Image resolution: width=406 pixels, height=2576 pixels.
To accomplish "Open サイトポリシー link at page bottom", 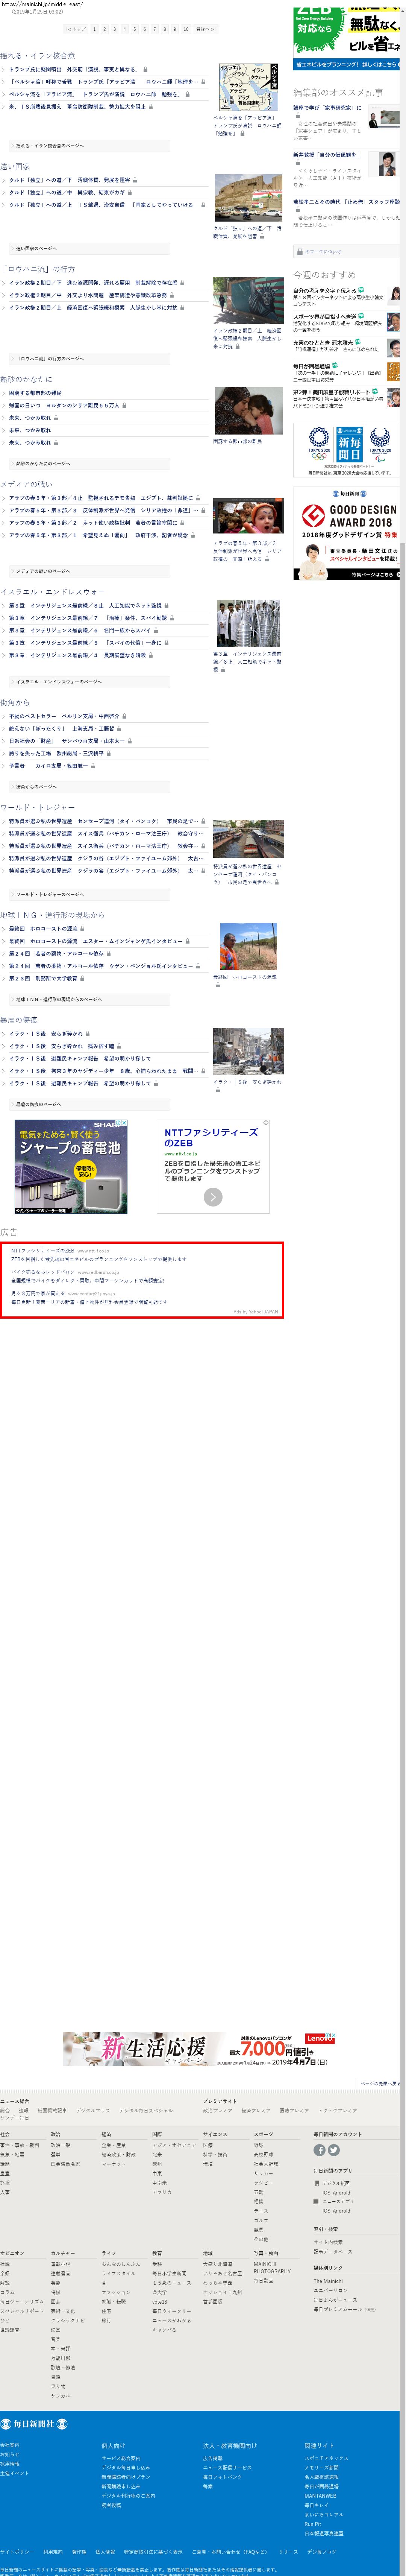I will point(17,2552).
